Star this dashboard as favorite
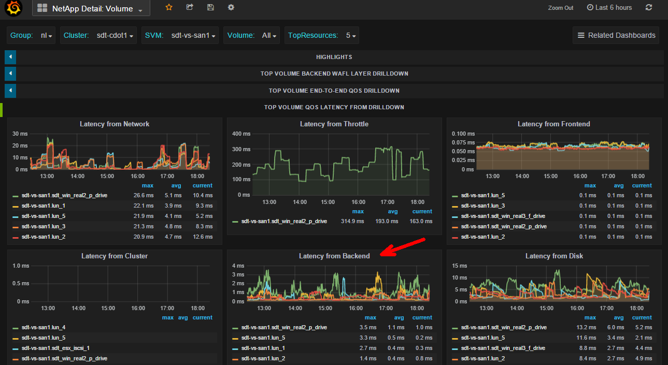The width and height of the screenshot is (668, 365). (168, 7)
